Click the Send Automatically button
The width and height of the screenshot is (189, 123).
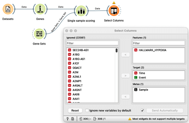165,111
